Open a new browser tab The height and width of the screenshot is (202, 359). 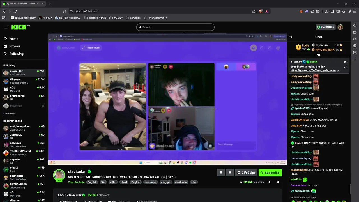pyautogui.click(x=50, y=4)
